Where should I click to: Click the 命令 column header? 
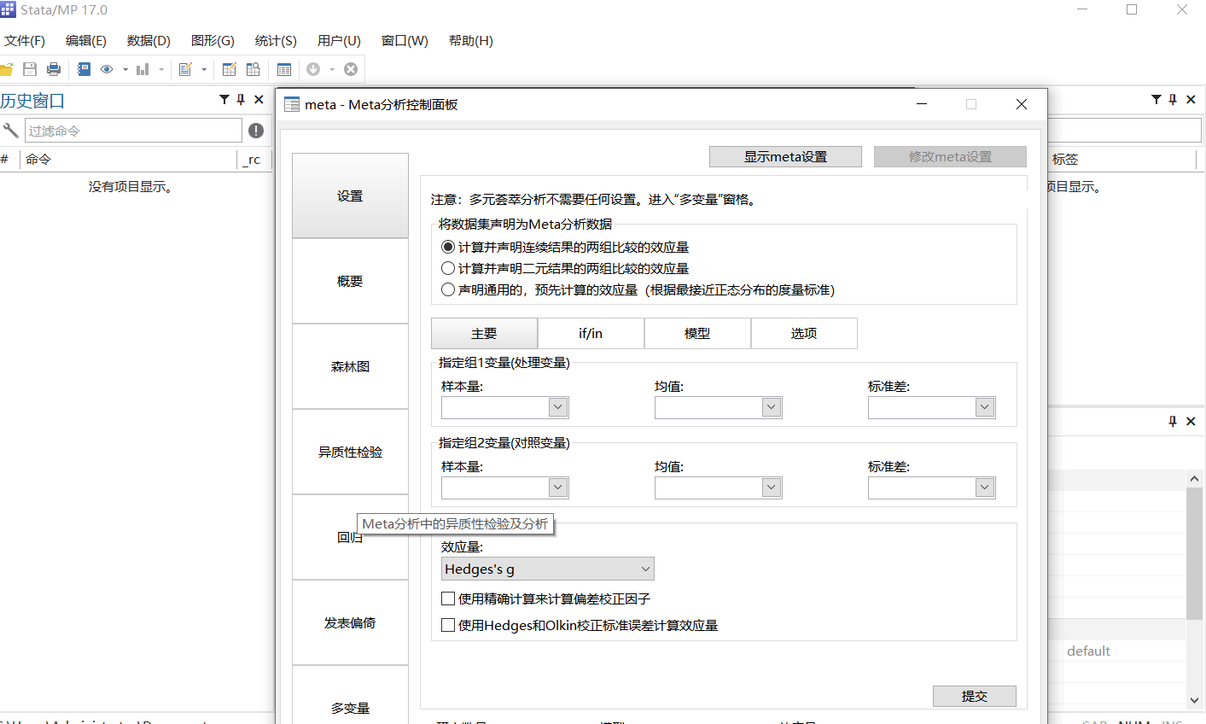[38, 159]
